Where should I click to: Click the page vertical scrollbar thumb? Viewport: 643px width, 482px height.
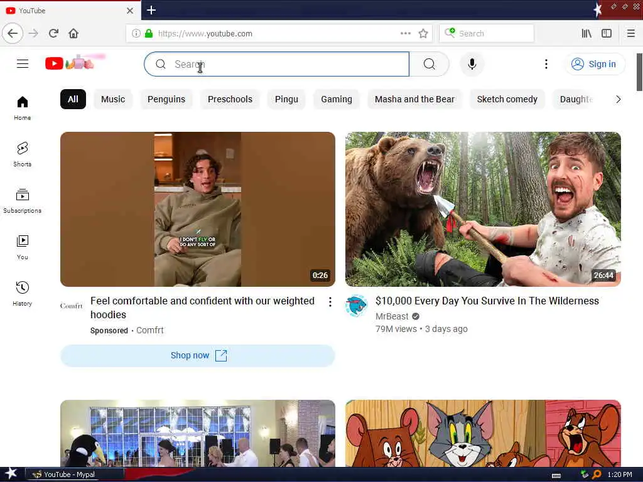(639, 72)
